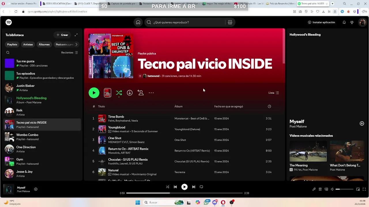The width and height of the screenshot is (369, 207).
Task: Invite collaborators icon
Action: [140, 93]
